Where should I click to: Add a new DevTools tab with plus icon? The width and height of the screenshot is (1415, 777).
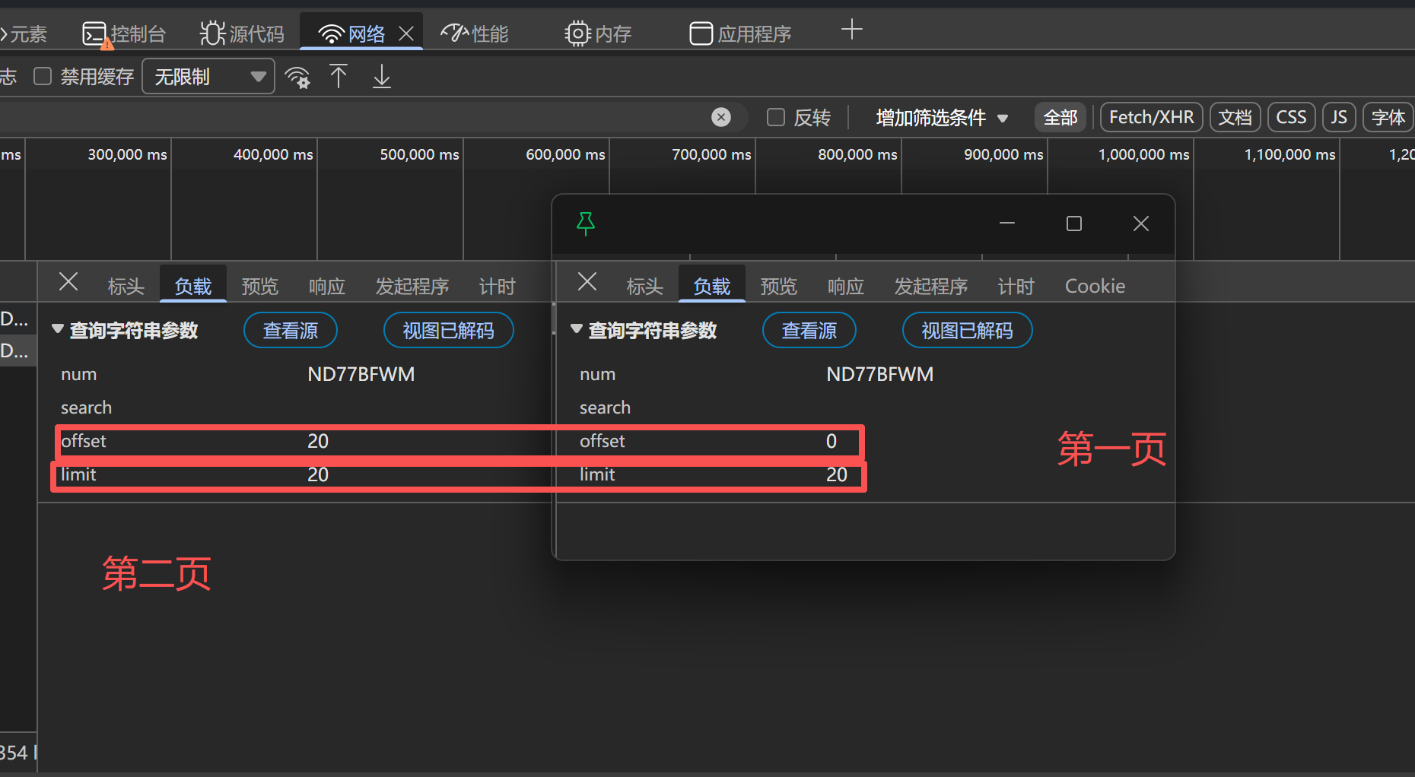[852, 30]
